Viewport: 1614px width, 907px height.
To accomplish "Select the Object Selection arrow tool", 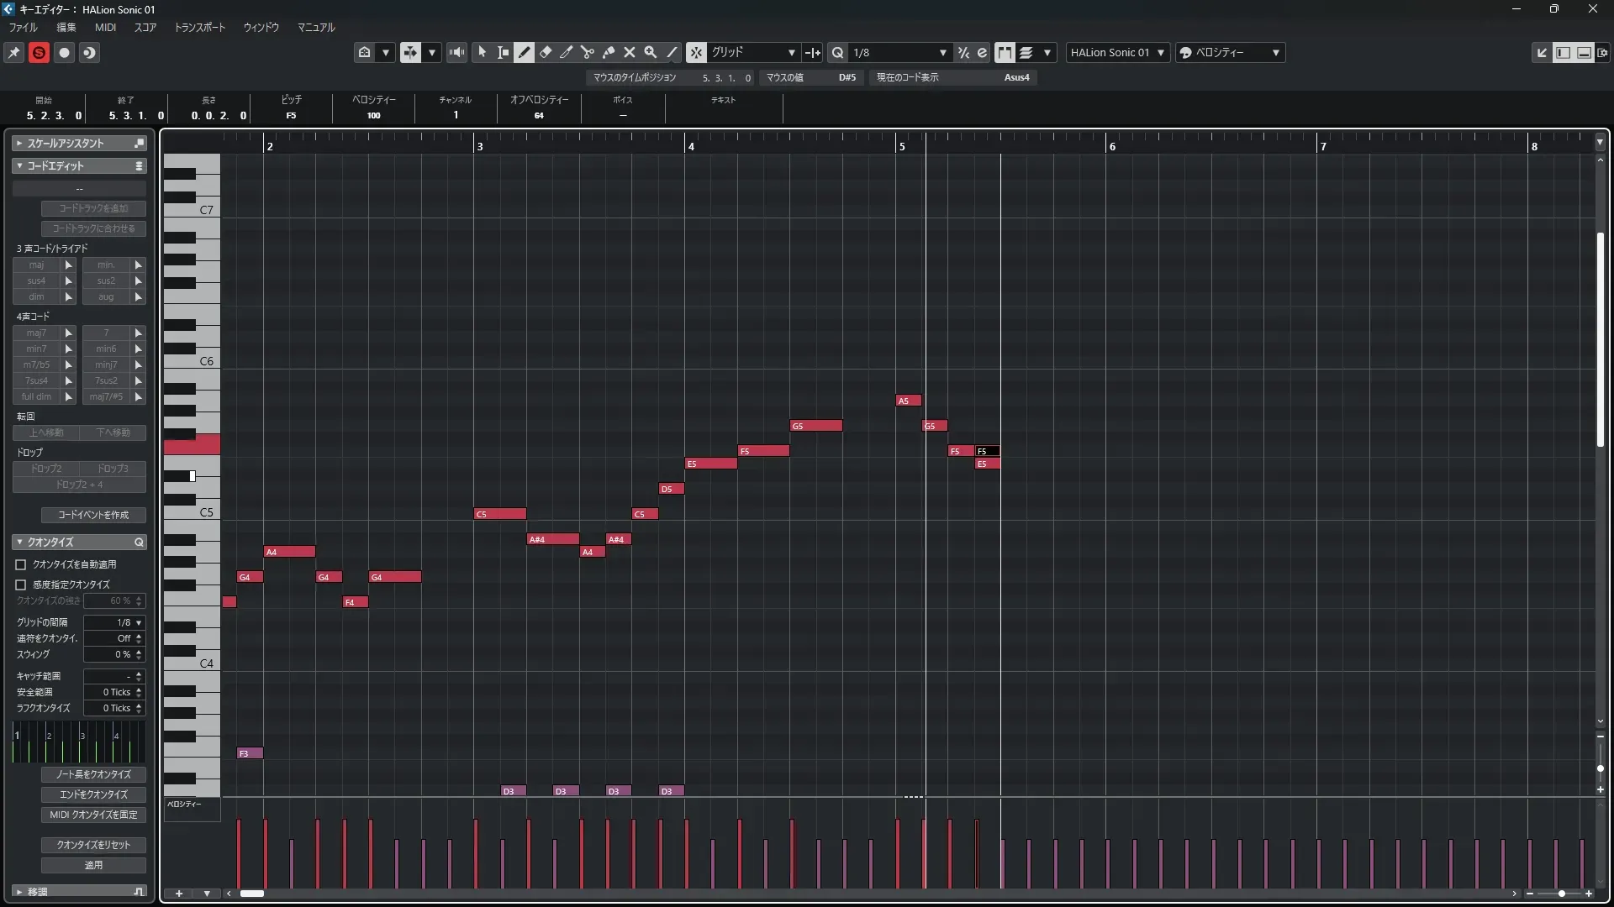I will pos(482,52).
